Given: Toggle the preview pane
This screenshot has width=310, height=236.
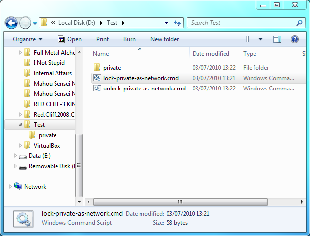Looking at the screenshot, I should coord(277,39).
